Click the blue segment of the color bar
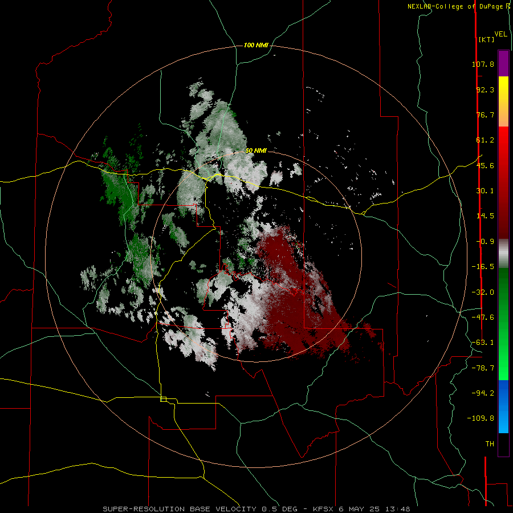 pos(503,406)
